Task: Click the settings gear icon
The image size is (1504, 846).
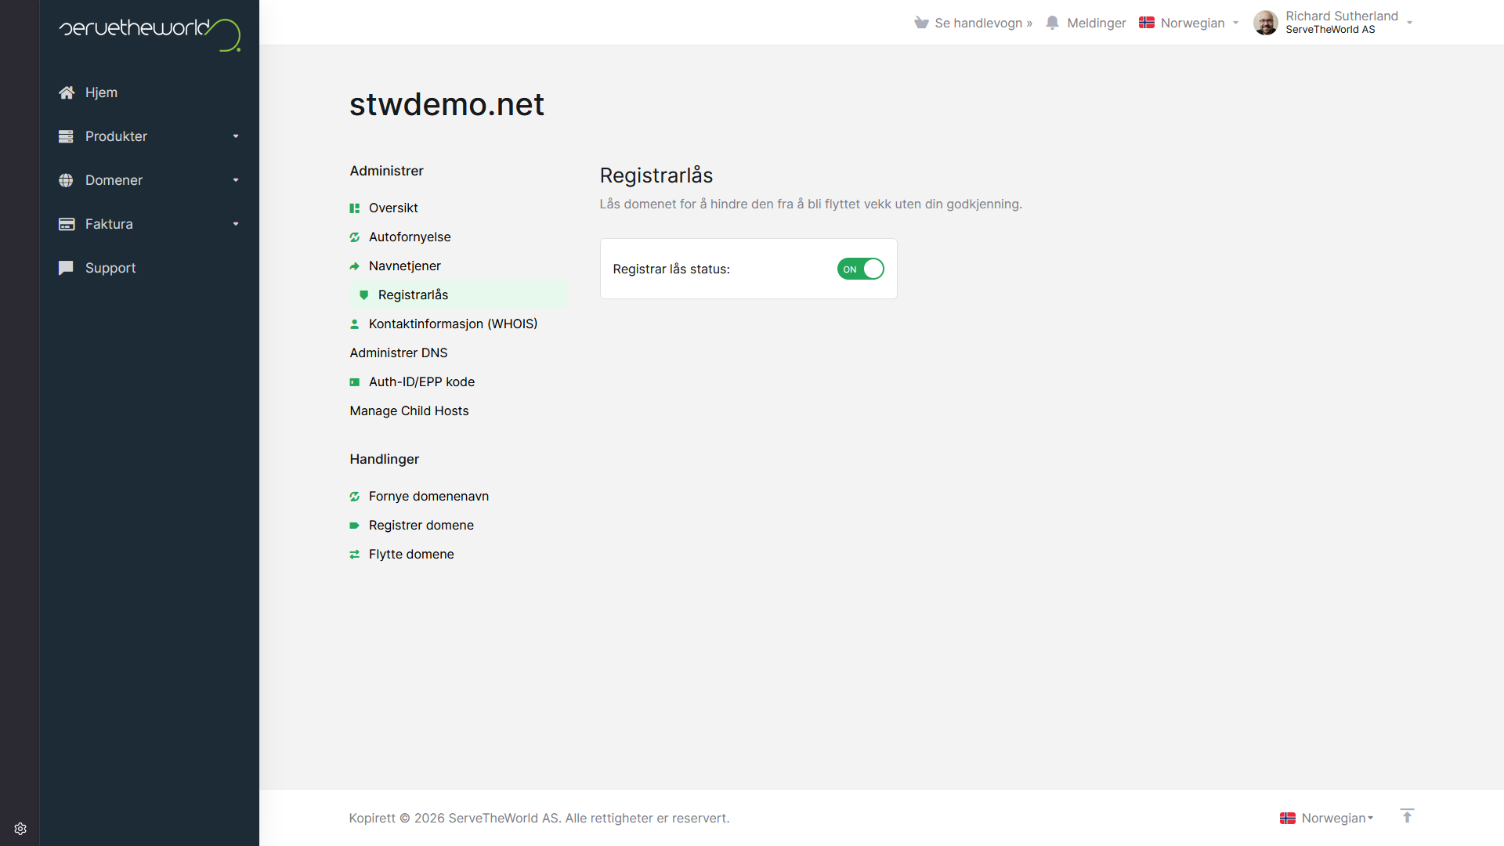Action: point(20,829)
